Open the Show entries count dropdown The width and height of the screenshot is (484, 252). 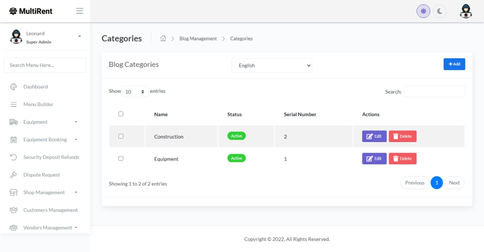[x=135, y=92]
